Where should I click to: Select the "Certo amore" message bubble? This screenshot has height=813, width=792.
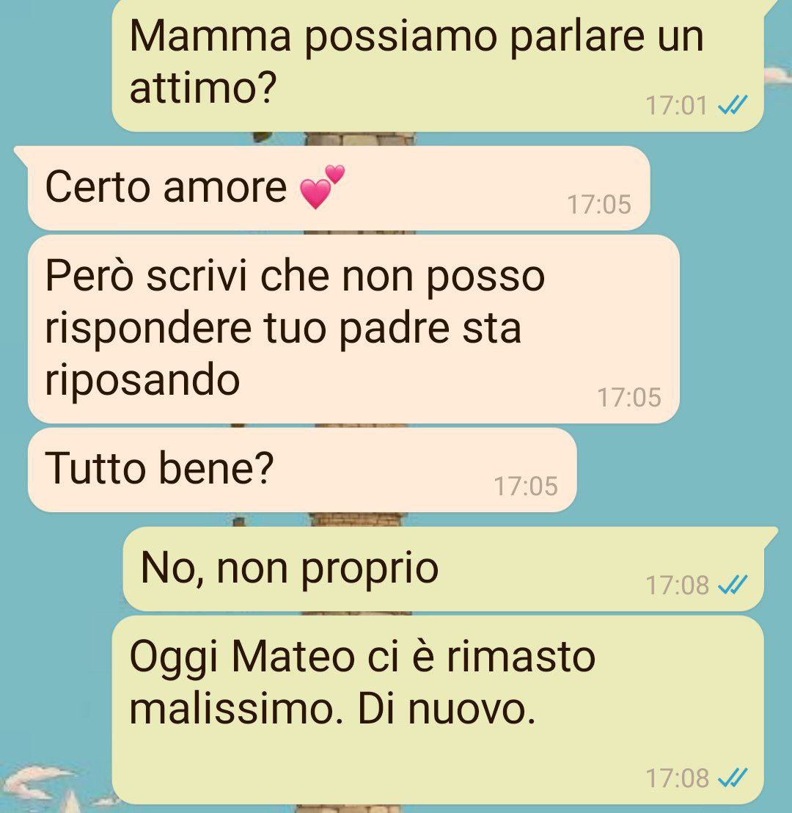click(x=339, y=188)
